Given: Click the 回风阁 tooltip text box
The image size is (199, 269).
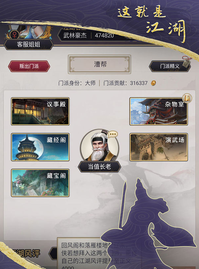Looking at the screenshot, I should pos(99,253).
